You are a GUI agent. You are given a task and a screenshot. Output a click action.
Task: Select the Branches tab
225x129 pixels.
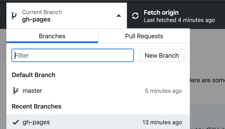pyautogui.click(x=52, y=36)
